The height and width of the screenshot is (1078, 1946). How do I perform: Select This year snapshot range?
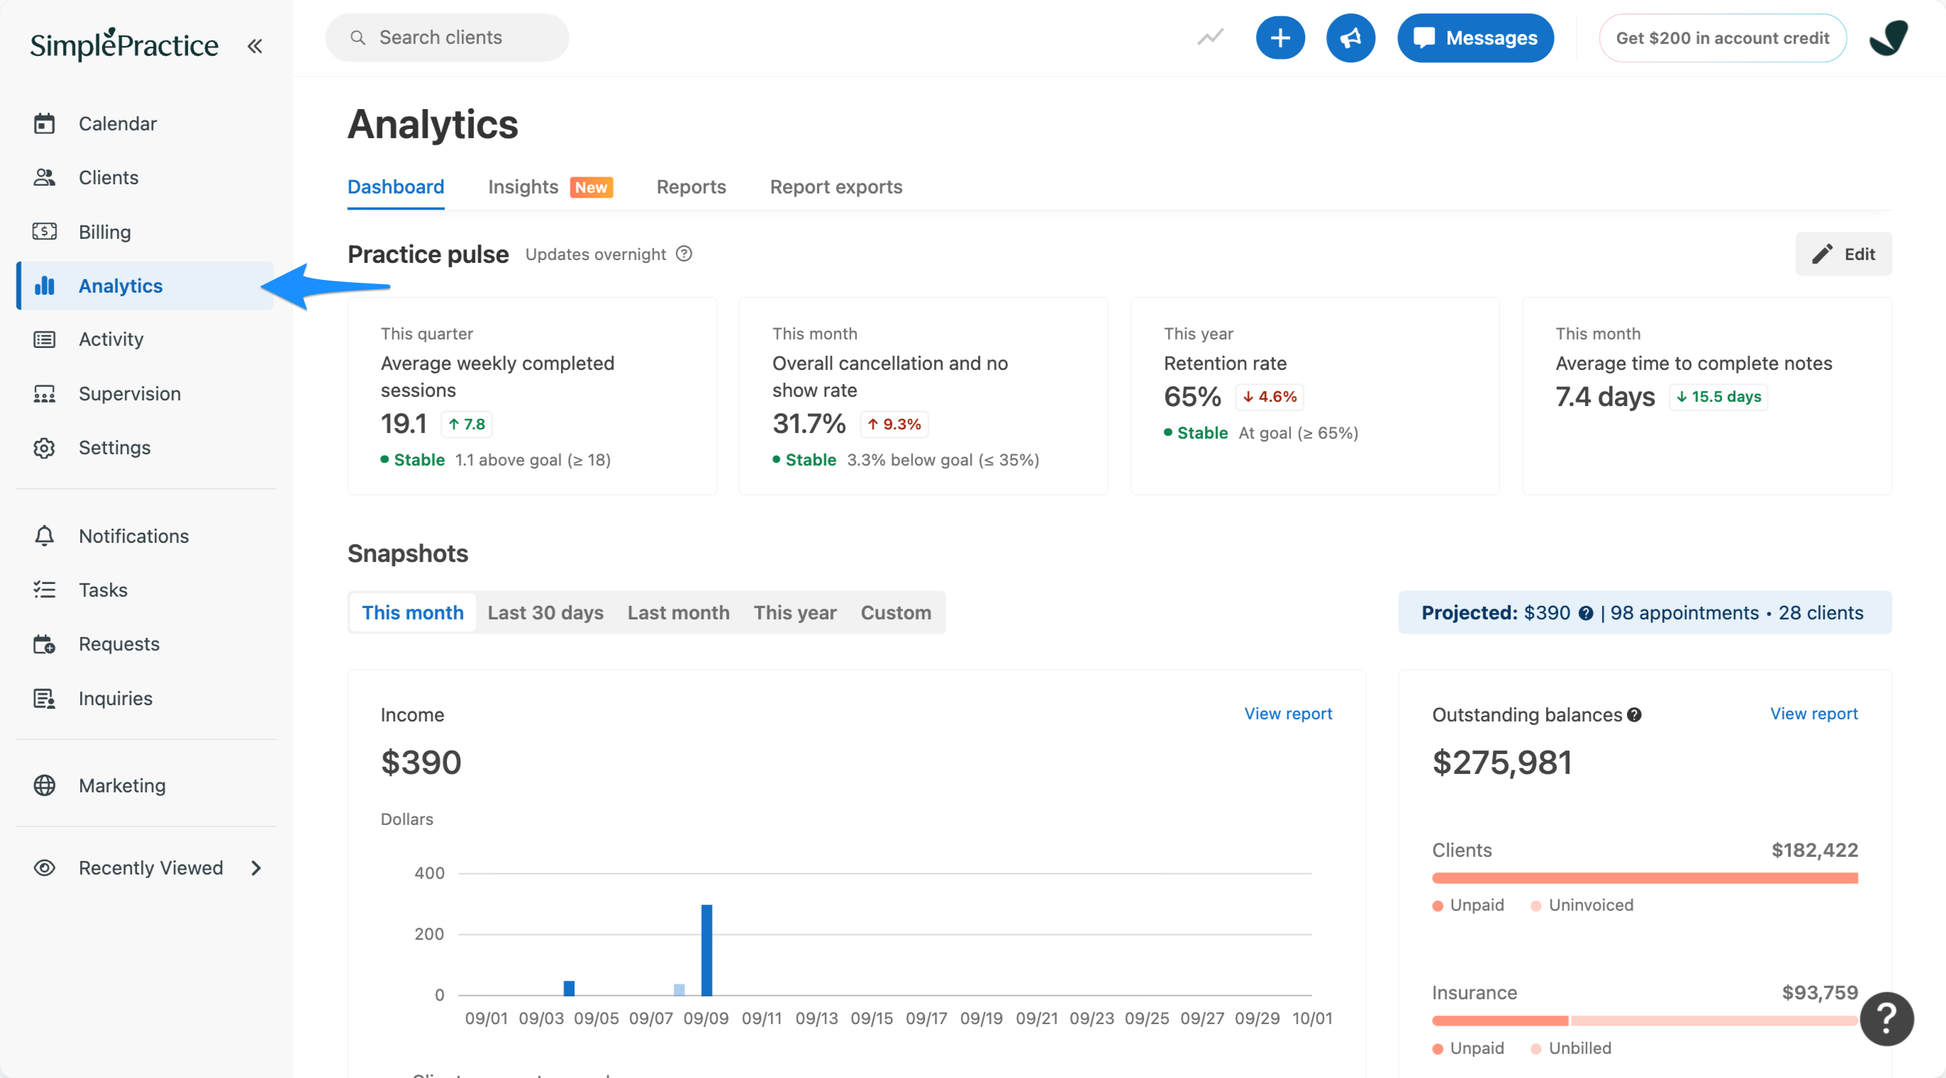[x=795, y=612]
